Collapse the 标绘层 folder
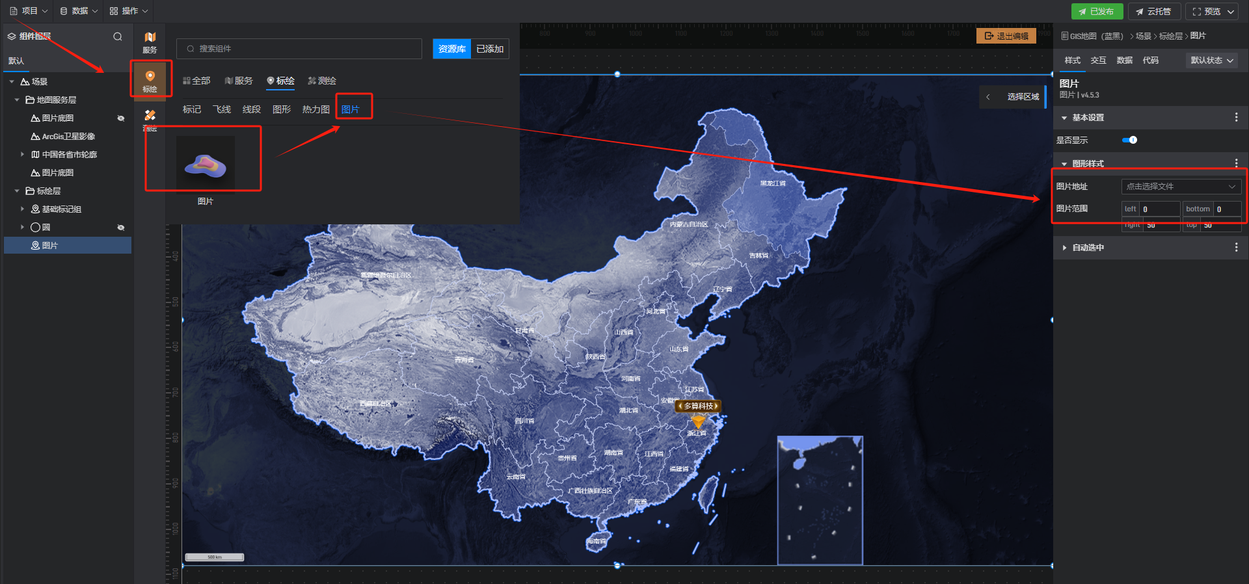 coord(17,191)
